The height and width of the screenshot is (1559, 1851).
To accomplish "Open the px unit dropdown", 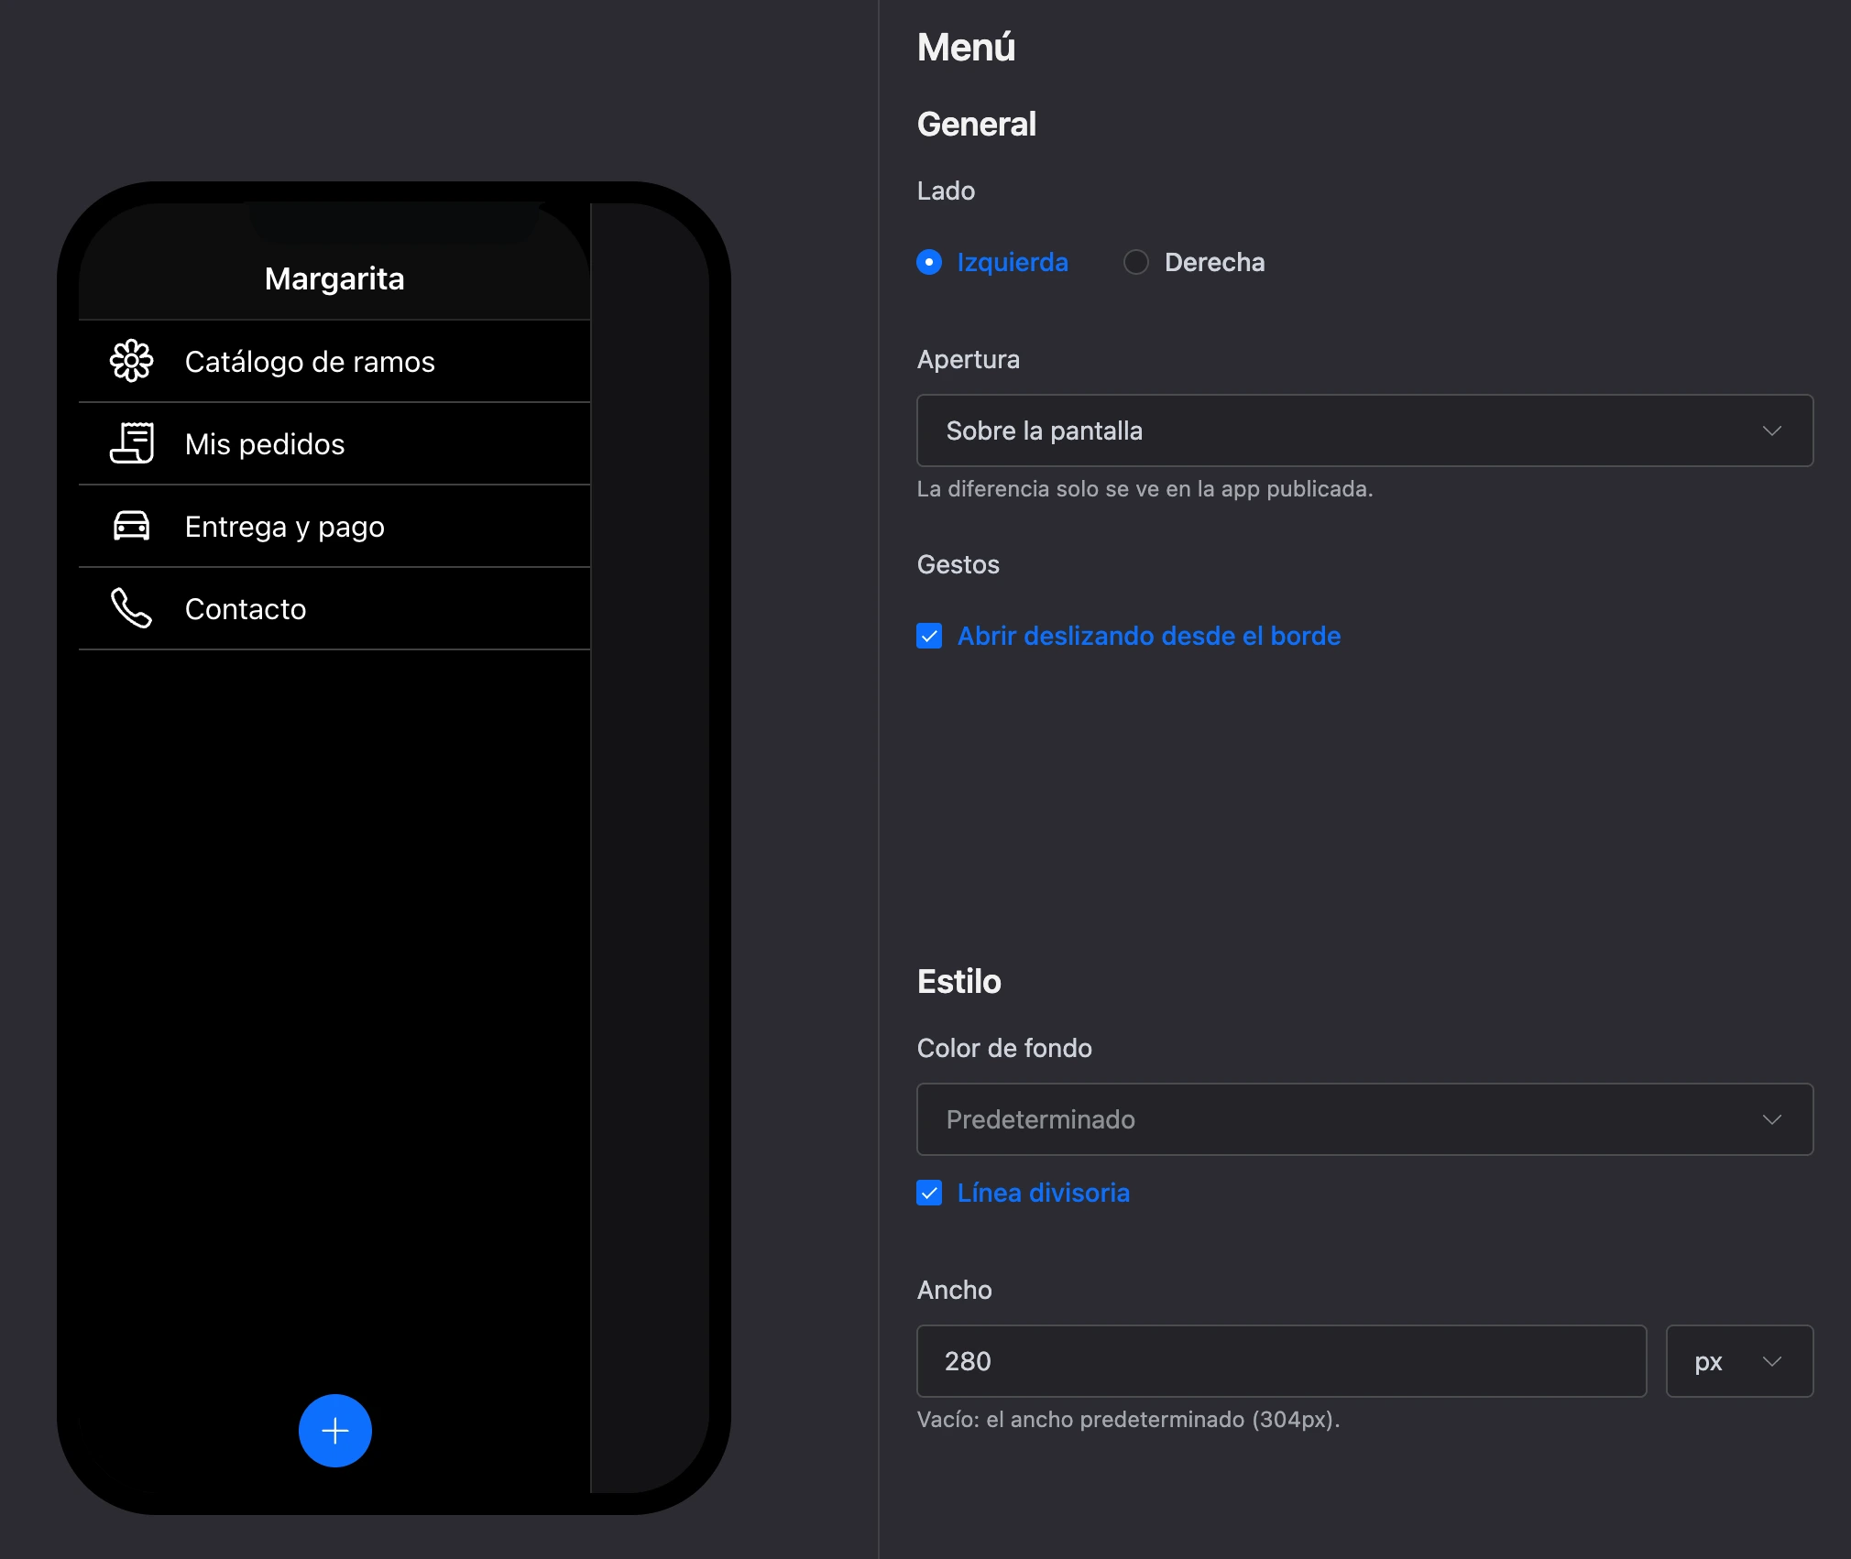I will coord(1739,1361).
